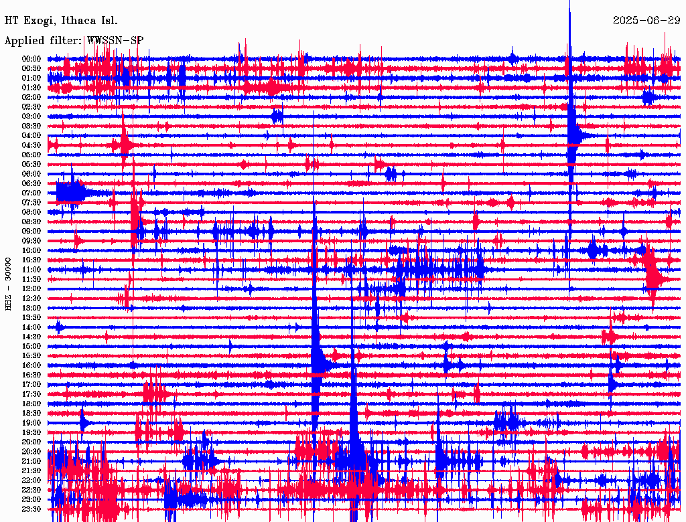Viewport: 686px width, 522px height.
Task: Select the 02:30 time label
Action: point(31,107)
